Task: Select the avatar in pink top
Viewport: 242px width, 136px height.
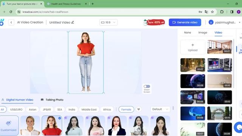Action: coord(95,126)
